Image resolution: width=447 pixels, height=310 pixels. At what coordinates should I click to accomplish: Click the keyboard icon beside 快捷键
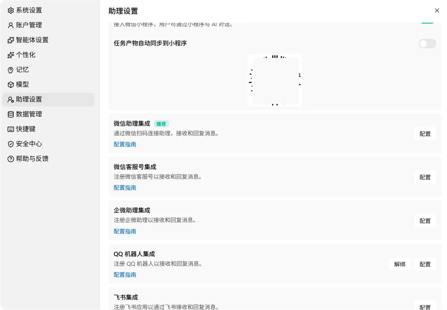coord(10,129)
